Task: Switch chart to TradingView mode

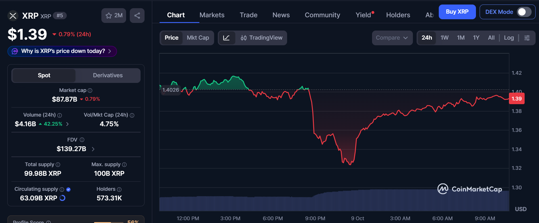Action: pos(261,38)
